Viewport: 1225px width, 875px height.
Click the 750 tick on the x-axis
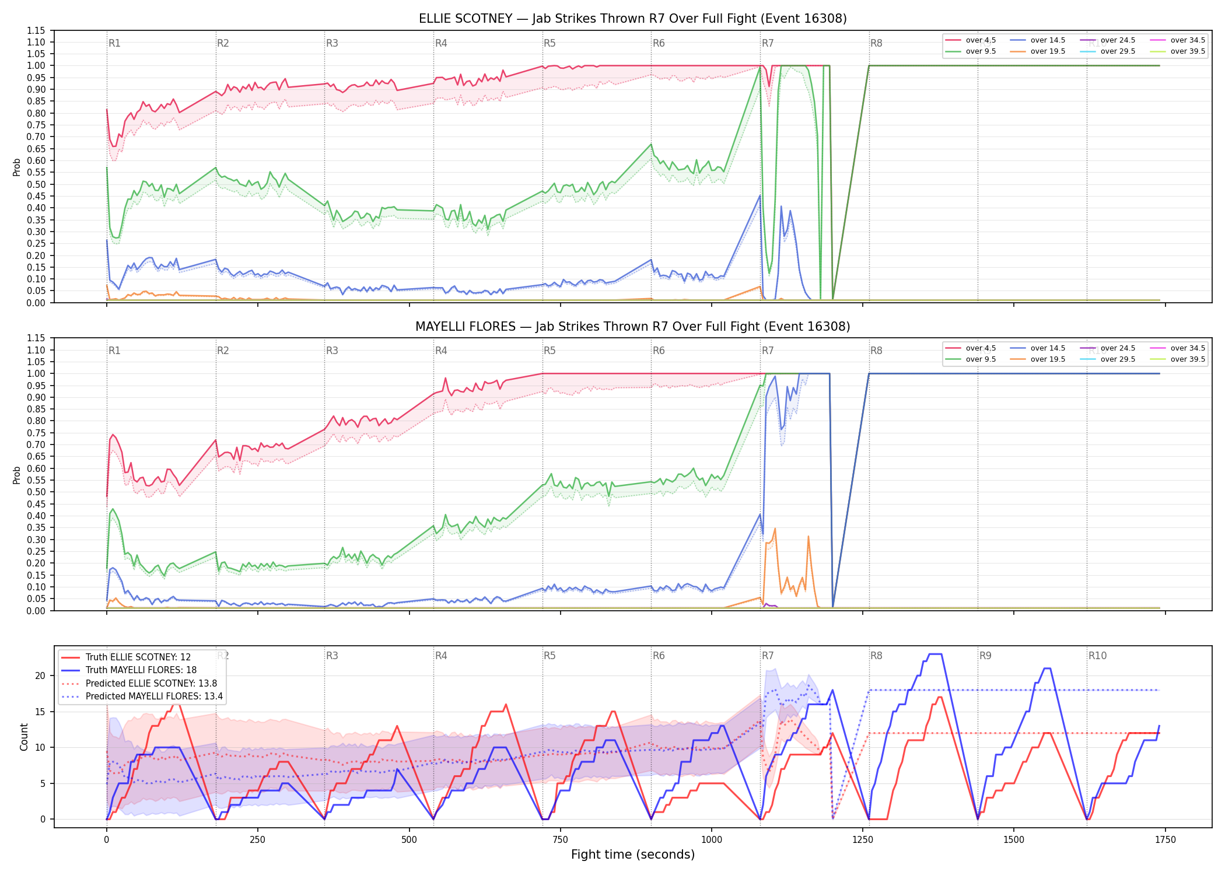point(560,840)
